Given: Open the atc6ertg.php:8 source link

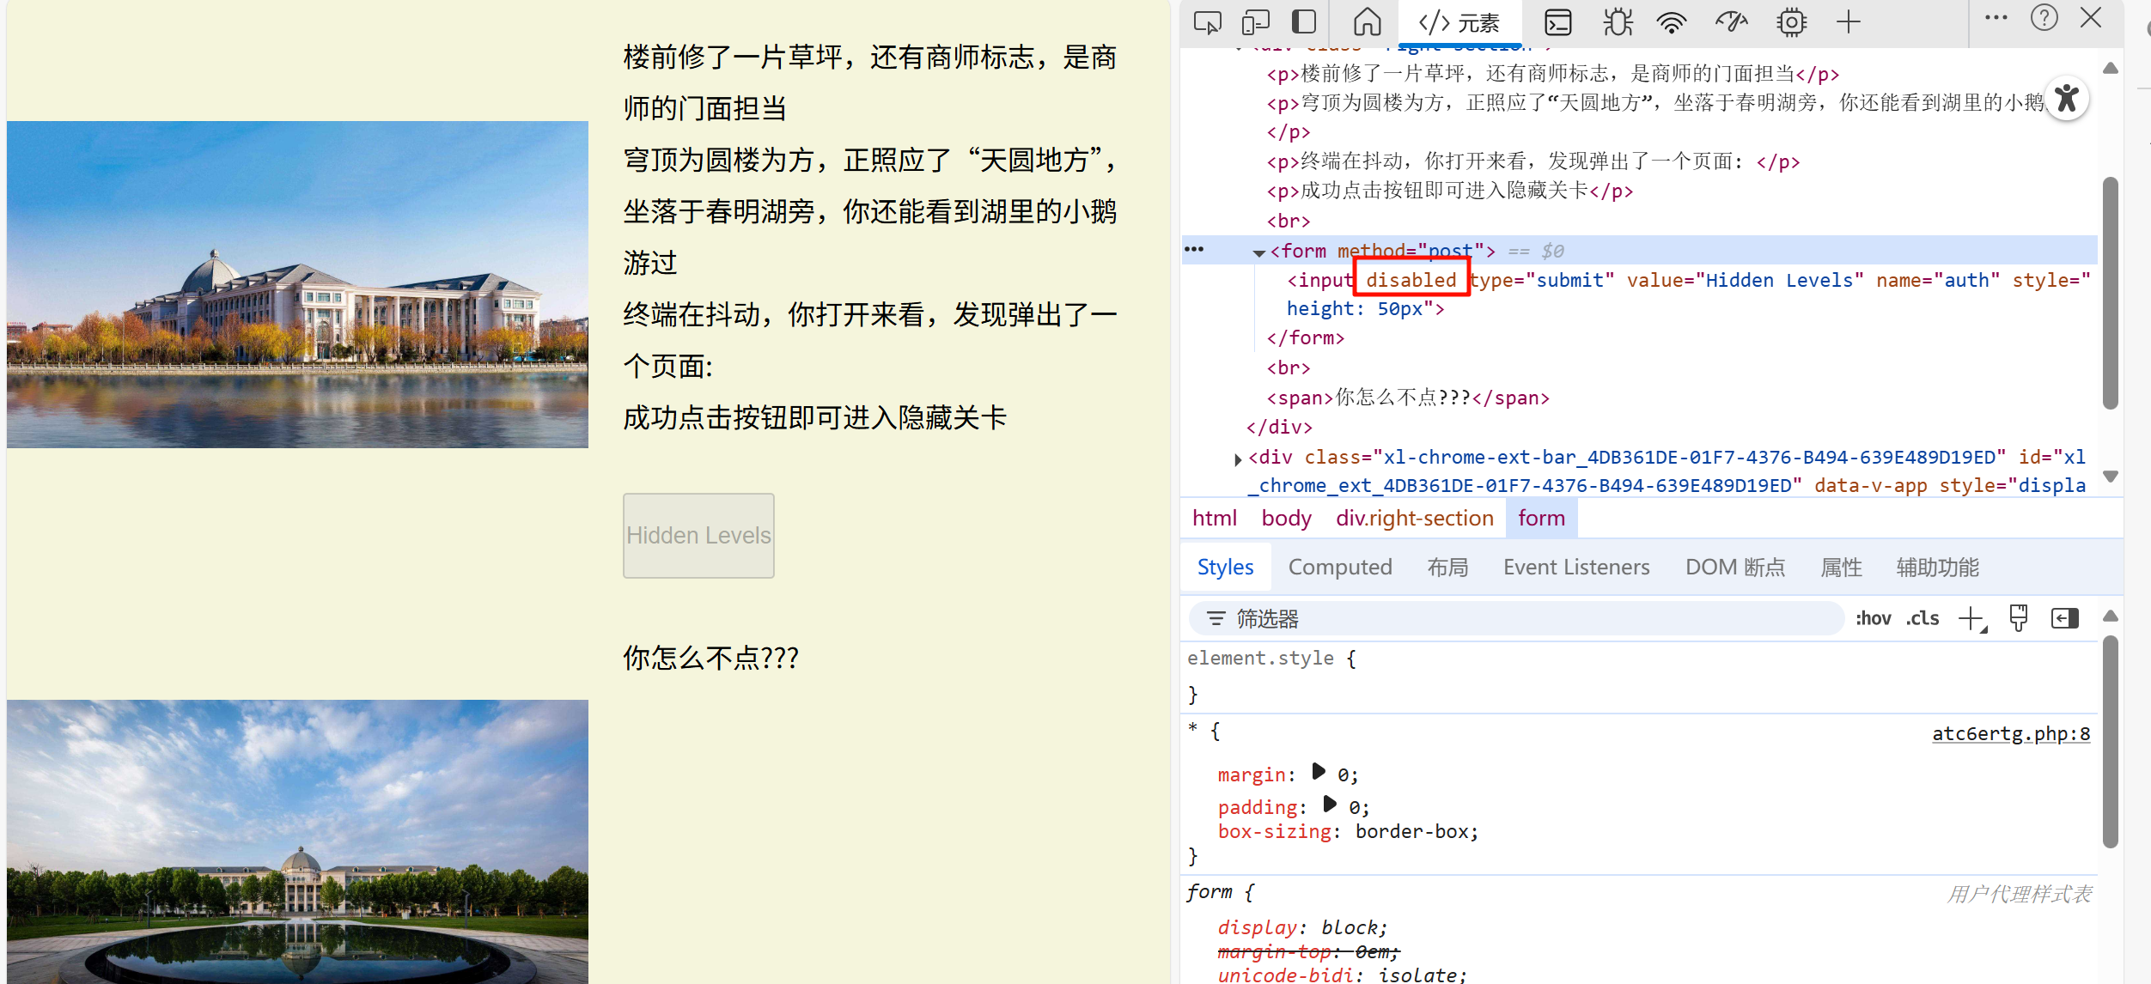Looking at the screenshot, I should pyautogui.click(x=2010, y=733).
